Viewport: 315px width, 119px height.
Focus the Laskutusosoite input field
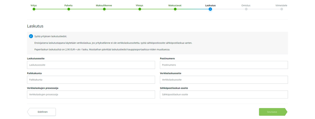[91, 65]
